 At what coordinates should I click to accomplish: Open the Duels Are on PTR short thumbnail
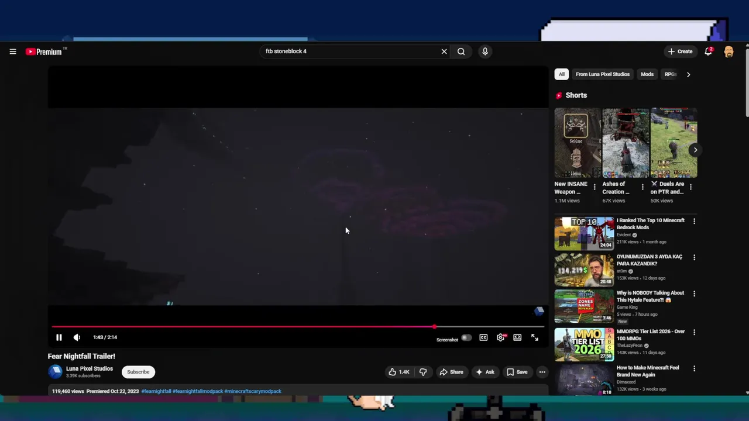point(674,143)
